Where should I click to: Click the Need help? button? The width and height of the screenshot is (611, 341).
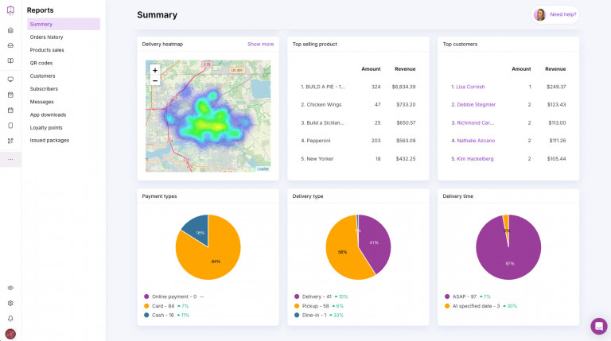pos(555,14)
